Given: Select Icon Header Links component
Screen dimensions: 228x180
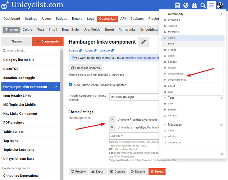Looking at the screenshot, I should 31,96.
